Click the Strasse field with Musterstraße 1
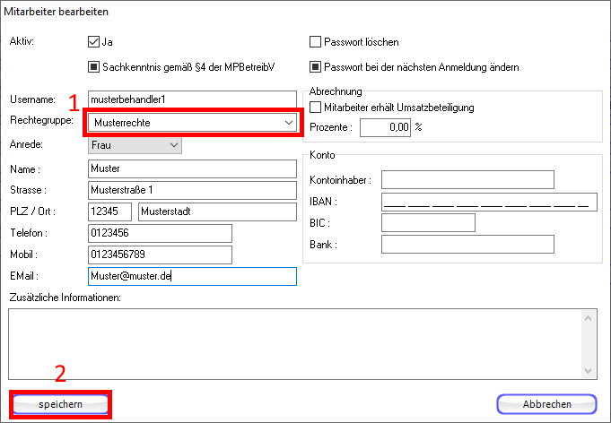The width and height of the screenshot is (611, 423). [192, 190]
